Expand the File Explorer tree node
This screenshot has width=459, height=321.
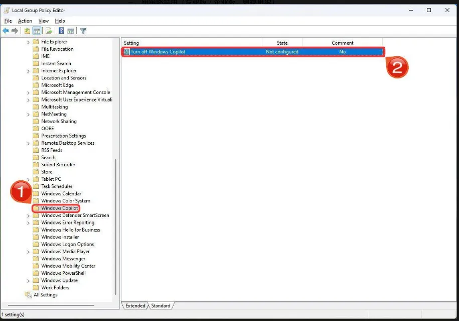tap(28, 42)
